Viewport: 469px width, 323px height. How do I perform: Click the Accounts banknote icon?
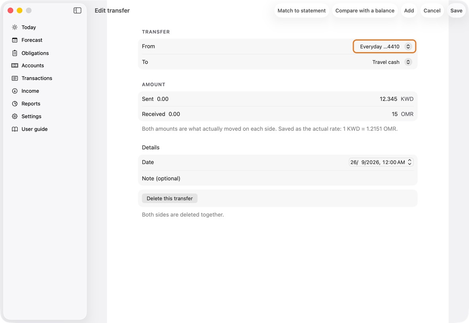pos(15,65)
